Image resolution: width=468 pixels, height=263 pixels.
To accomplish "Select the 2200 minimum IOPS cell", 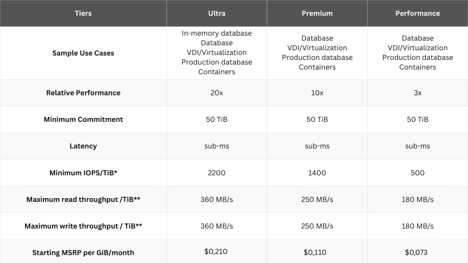I will [x=217, y=173].
